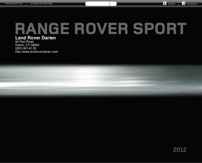
Task: Click the phone number (203) 951-6133
Action: [26, 49]
